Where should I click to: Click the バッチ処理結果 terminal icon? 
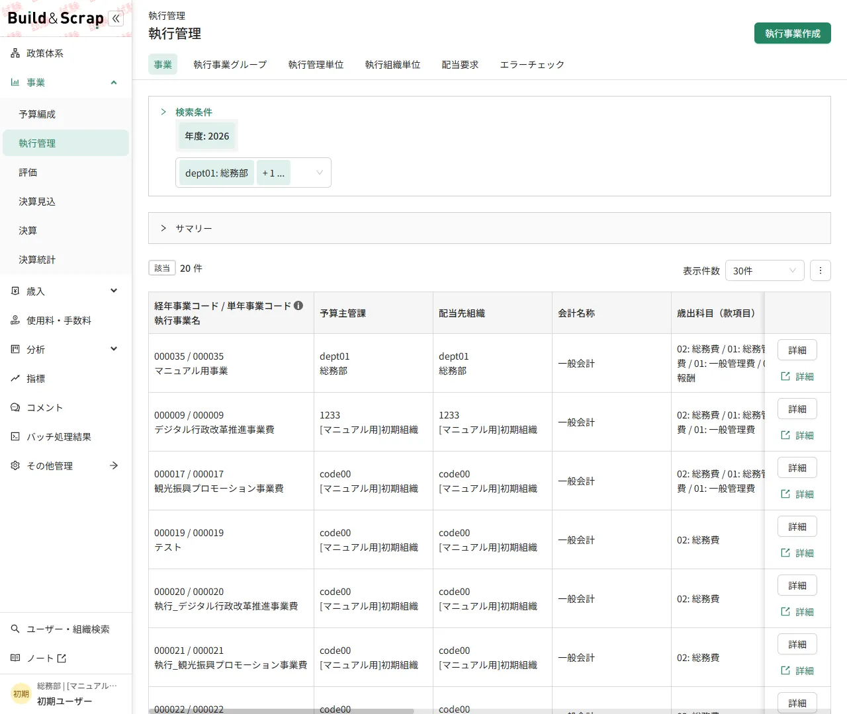click(x=15, y=437)
